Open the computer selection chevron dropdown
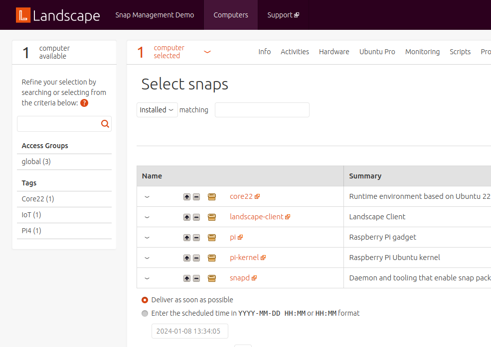 [207, 51]
